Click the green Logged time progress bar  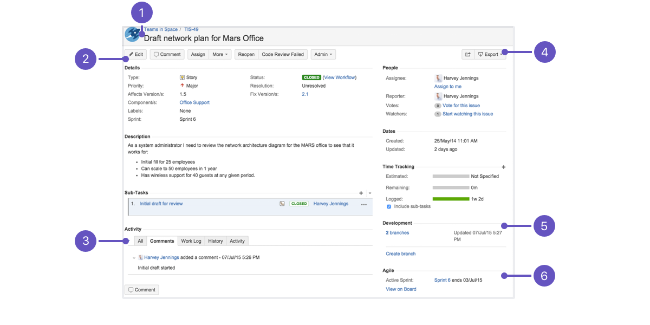(x=451, y=199)
